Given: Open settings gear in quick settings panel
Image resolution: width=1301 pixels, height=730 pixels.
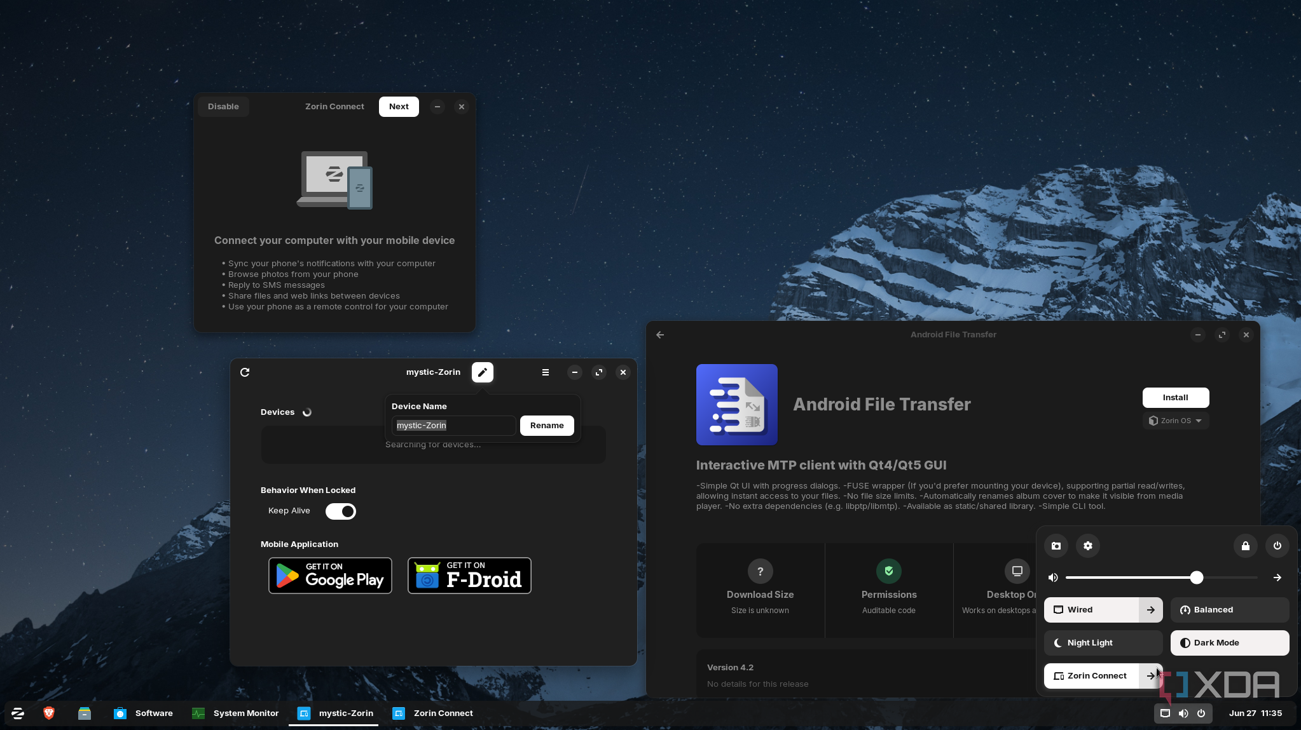Looking at the screenshot, I should click(x=1088, y=546).
